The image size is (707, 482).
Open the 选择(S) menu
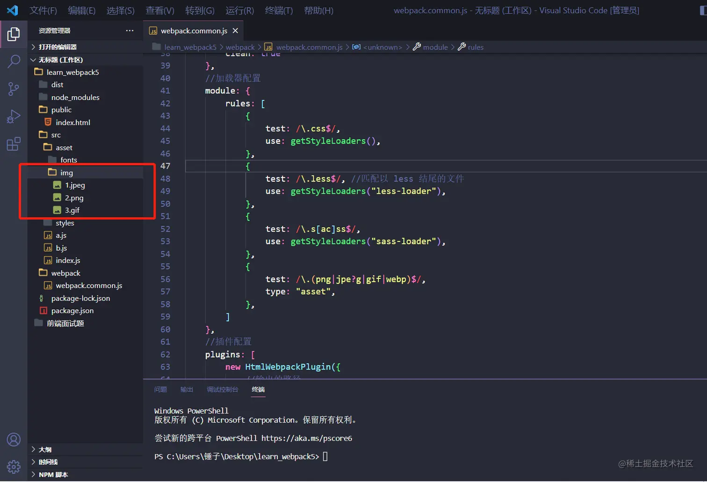pos(120,10)
